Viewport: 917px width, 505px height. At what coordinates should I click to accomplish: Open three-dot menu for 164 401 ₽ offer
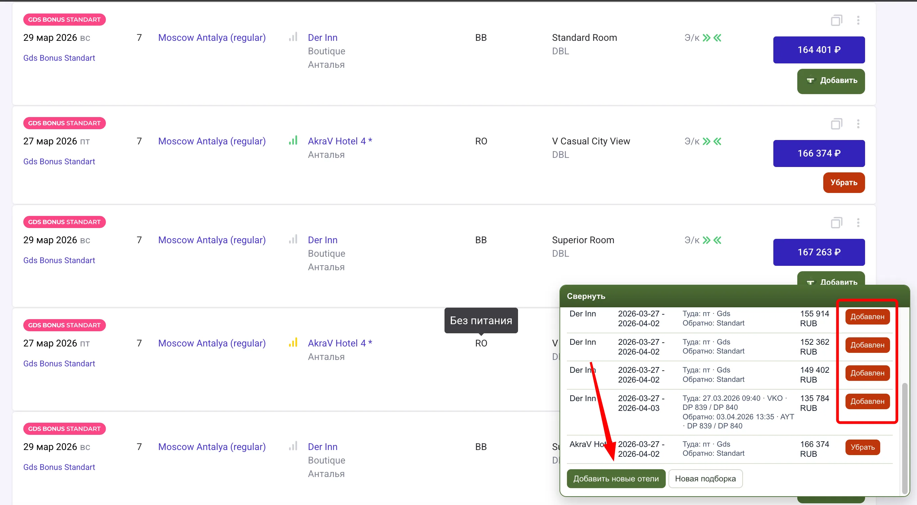[858, 20]
